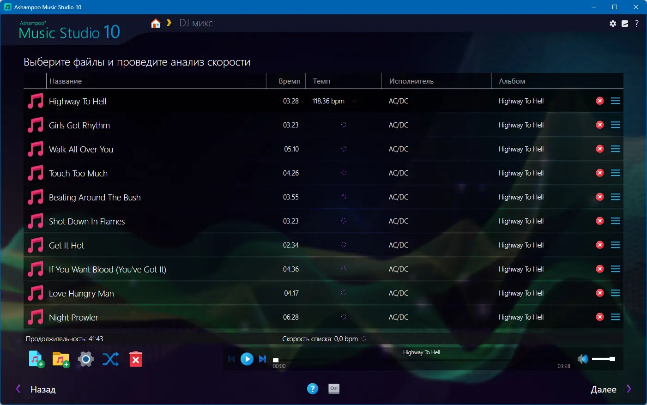Screen dimensions: 647x405
Task: Click the reorder handle for Touch Too Much
Action: [x=616, y=173]
